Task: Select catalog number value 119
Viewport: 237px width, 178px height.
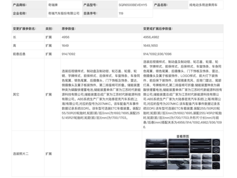Action: point(121,13)
